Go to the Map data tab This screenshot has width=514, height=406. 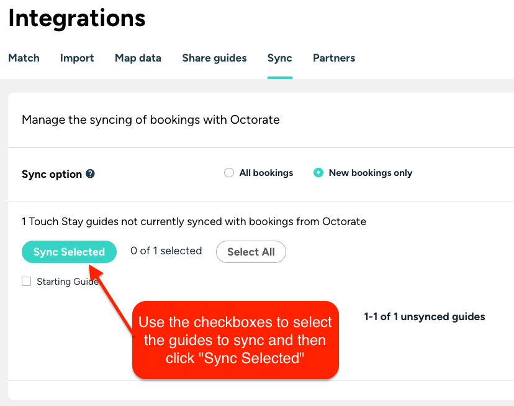pos(138,58)
